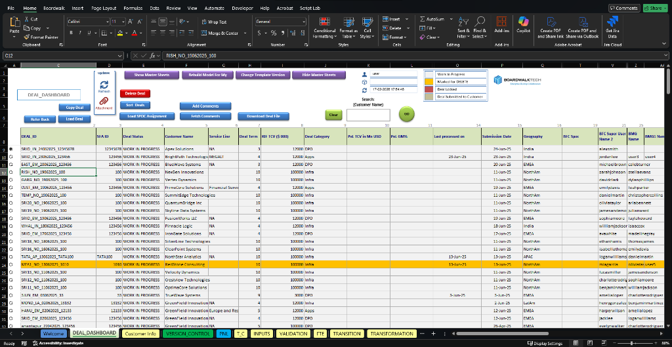Screen dimensions: 672x347
Task: Click the green Share button
Action: pyautogui.click(x=656, y=8)
